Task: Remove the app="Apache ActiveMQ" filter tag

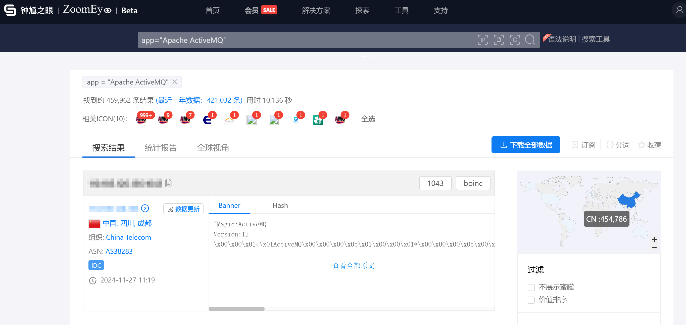Action: pyautogui.click(x=174, y=82)
